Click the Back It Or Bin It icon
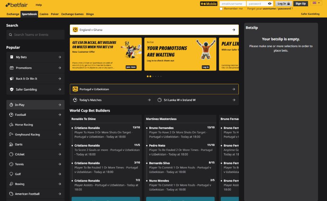The height and width of the screenshot is (201, 327). 12,79
